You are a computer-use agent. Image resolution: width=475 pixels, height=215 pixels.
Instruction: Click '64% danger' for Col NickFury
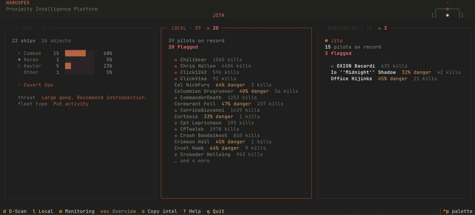point(230,85)
